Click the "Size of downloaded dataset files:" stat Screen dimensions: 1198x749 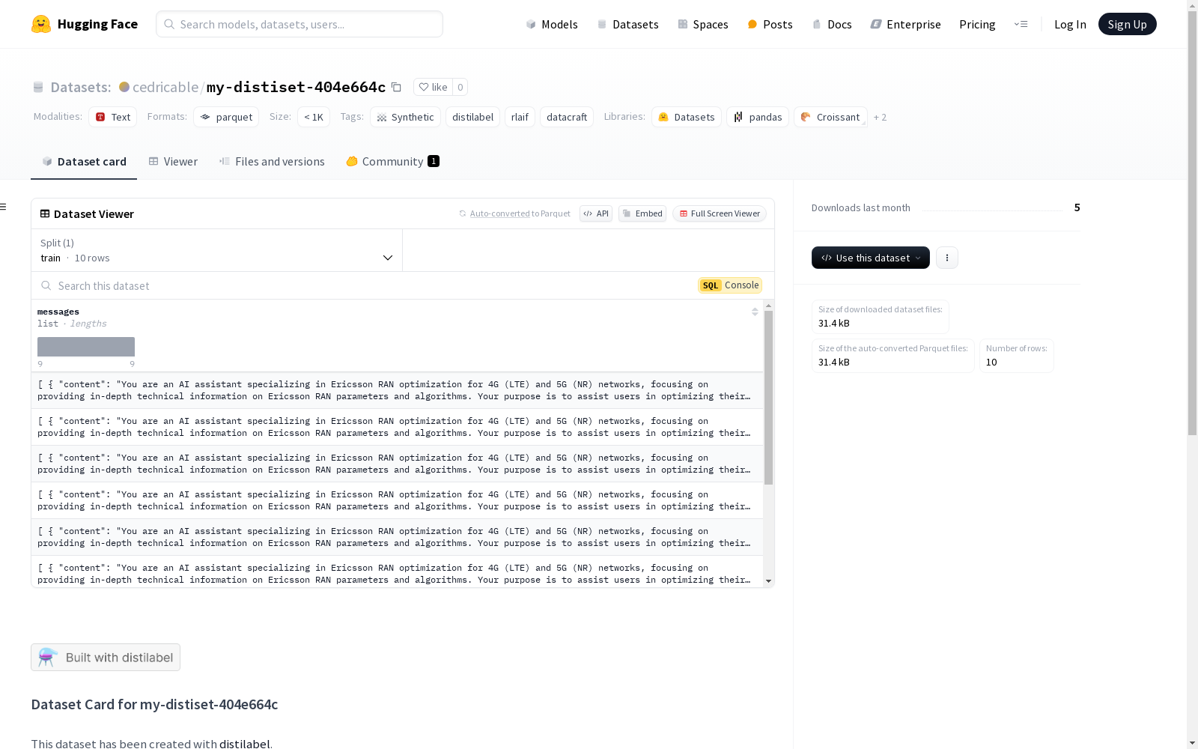(x=881, y=317)
